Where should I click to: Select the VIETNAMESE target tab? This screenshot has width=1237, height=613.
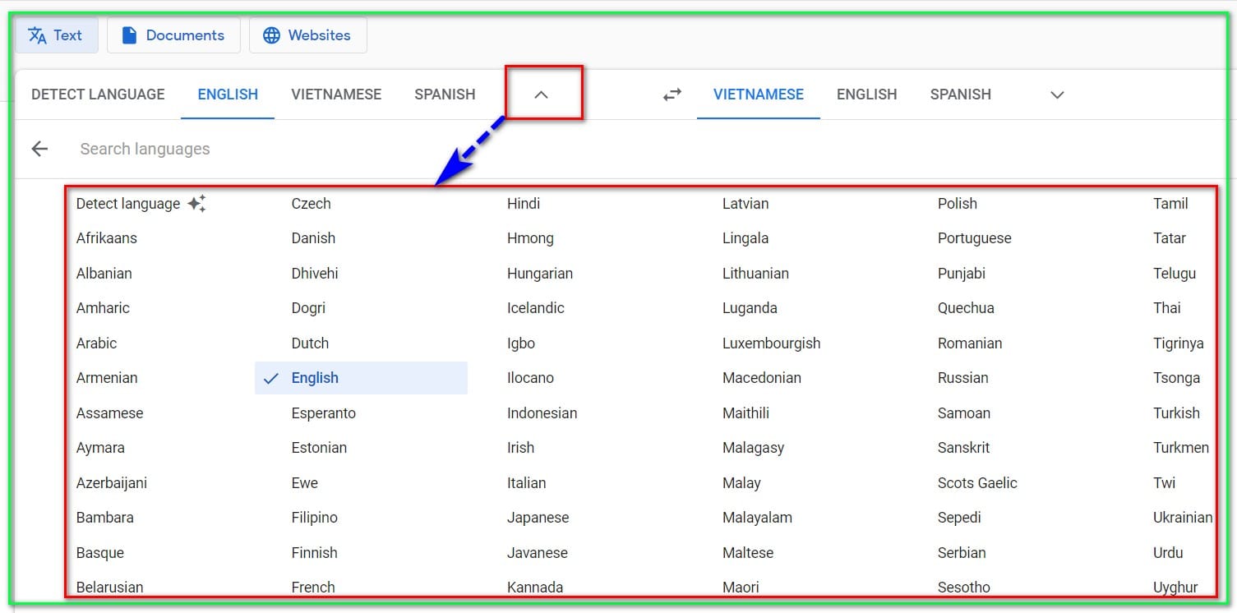pos(759,94)
